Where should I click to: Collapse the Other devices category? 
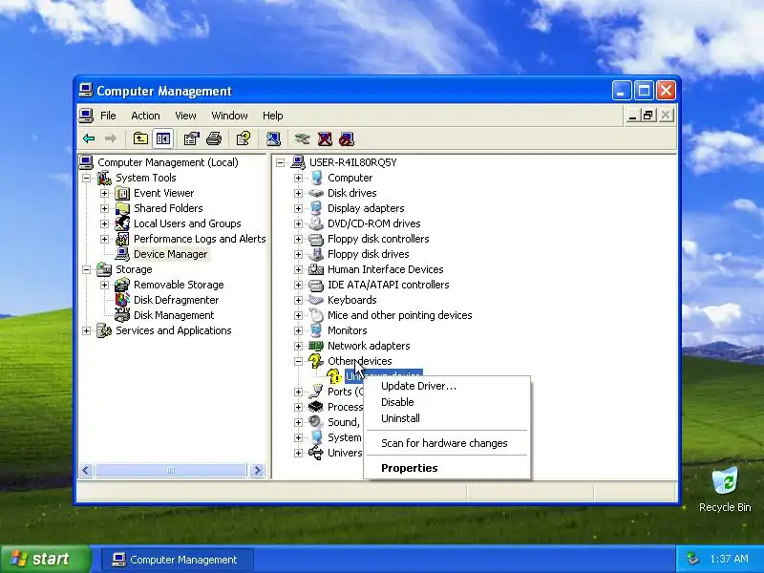click(298, 362)
